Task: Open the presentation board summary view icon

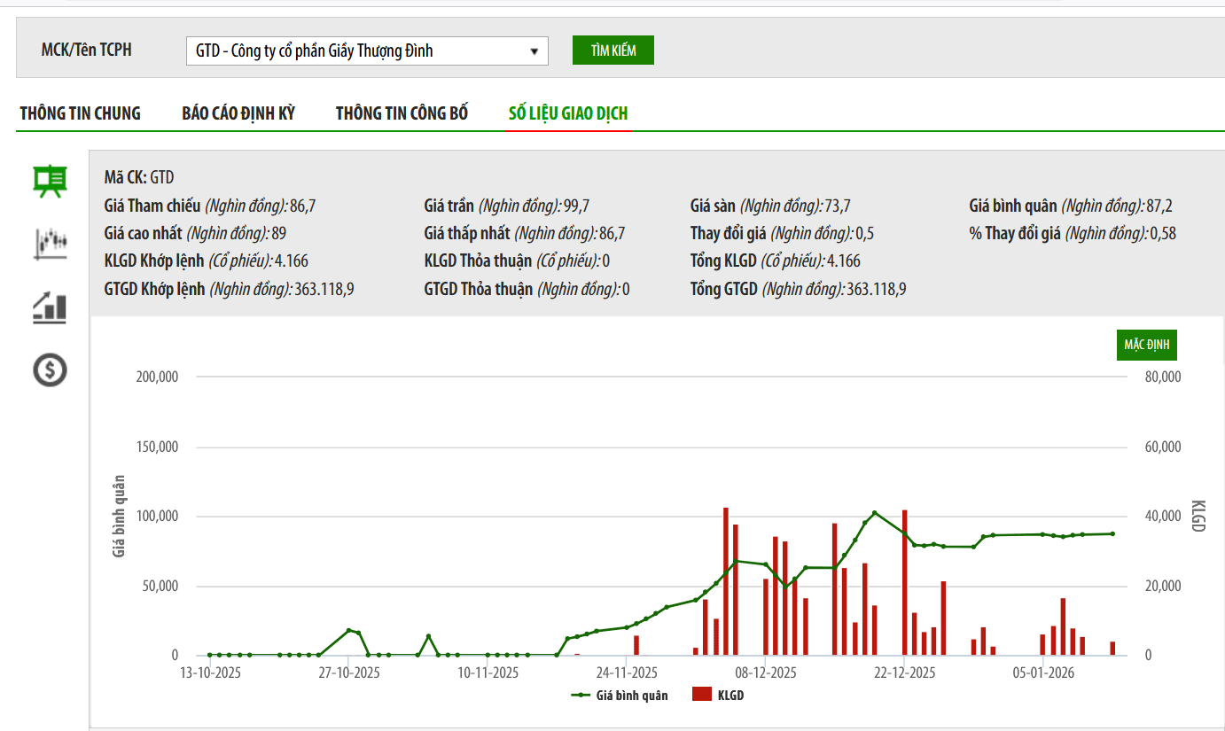Action: pyautogui.click(x=50, y=180)
